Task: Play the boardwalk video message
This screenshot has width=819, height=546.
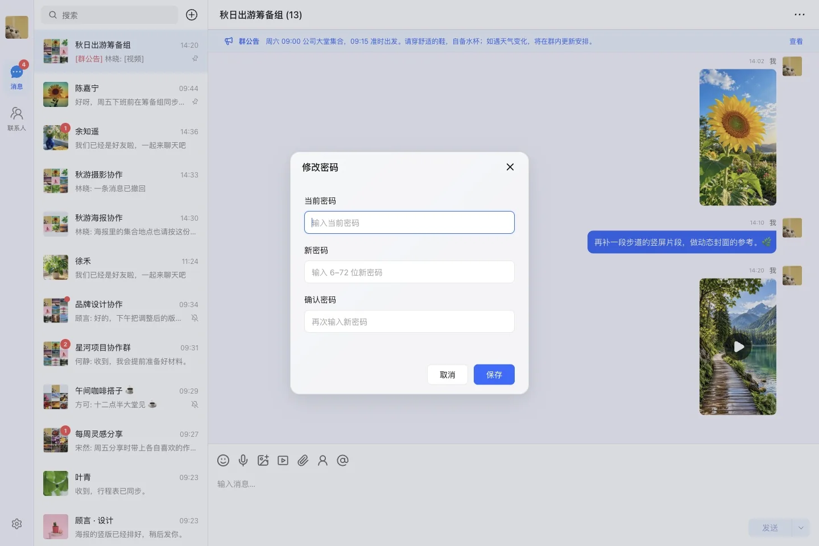Action: click(738, 346)
